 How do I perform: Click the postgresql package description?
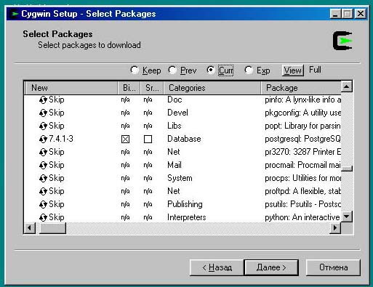(x=302, y=139)
